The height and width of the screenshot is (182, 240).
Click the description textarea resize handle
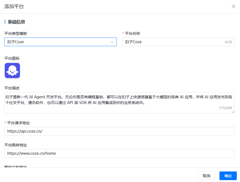[x=233, y=112]
